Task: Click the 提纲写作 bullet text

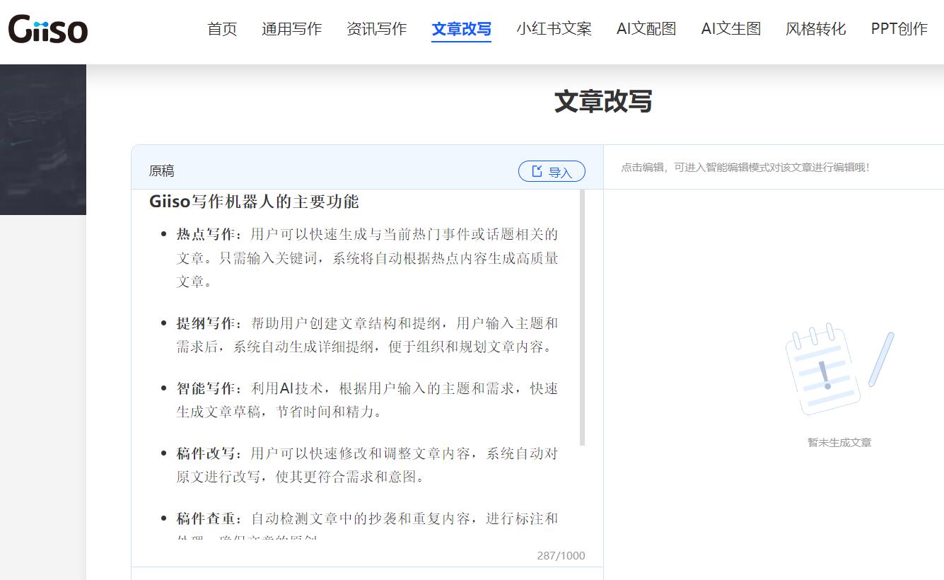Action: point(367,335)
